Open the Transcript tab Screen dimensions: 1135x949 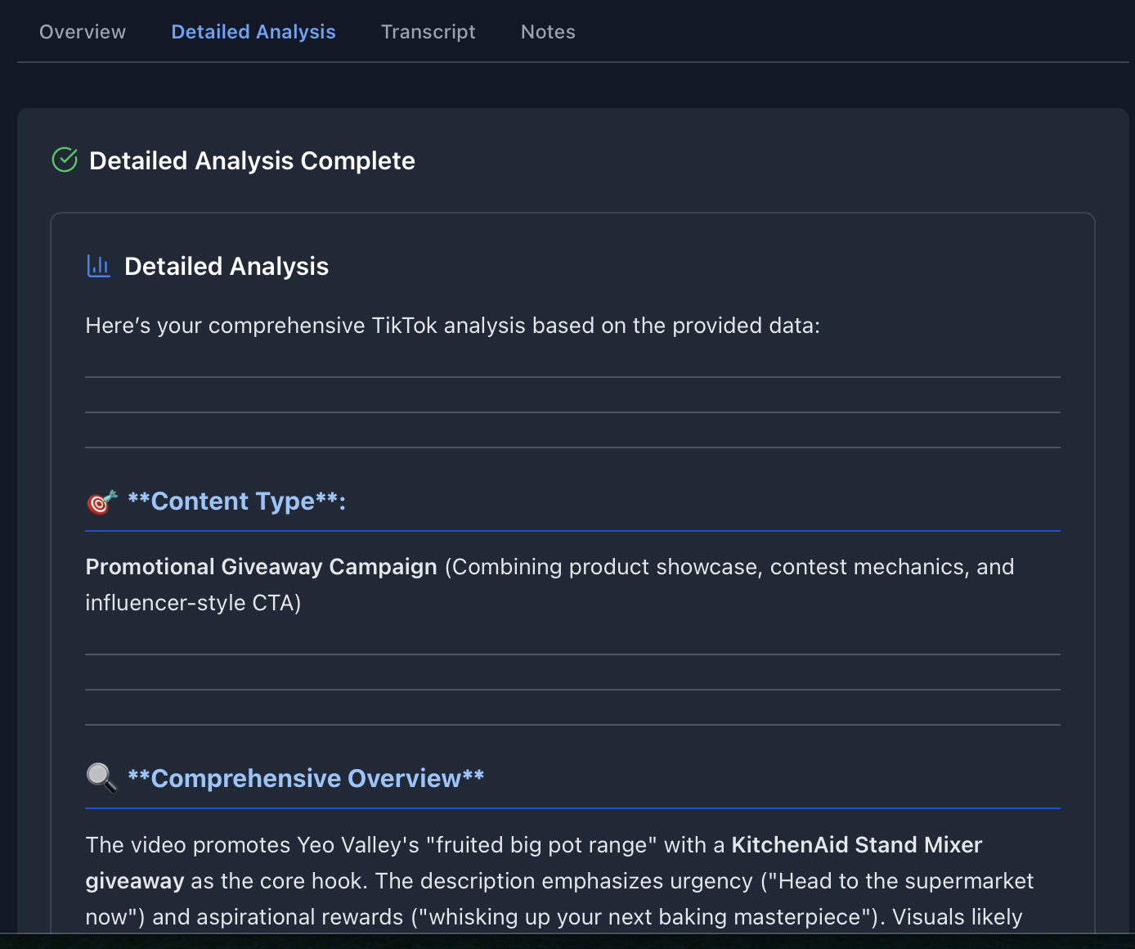428,32
